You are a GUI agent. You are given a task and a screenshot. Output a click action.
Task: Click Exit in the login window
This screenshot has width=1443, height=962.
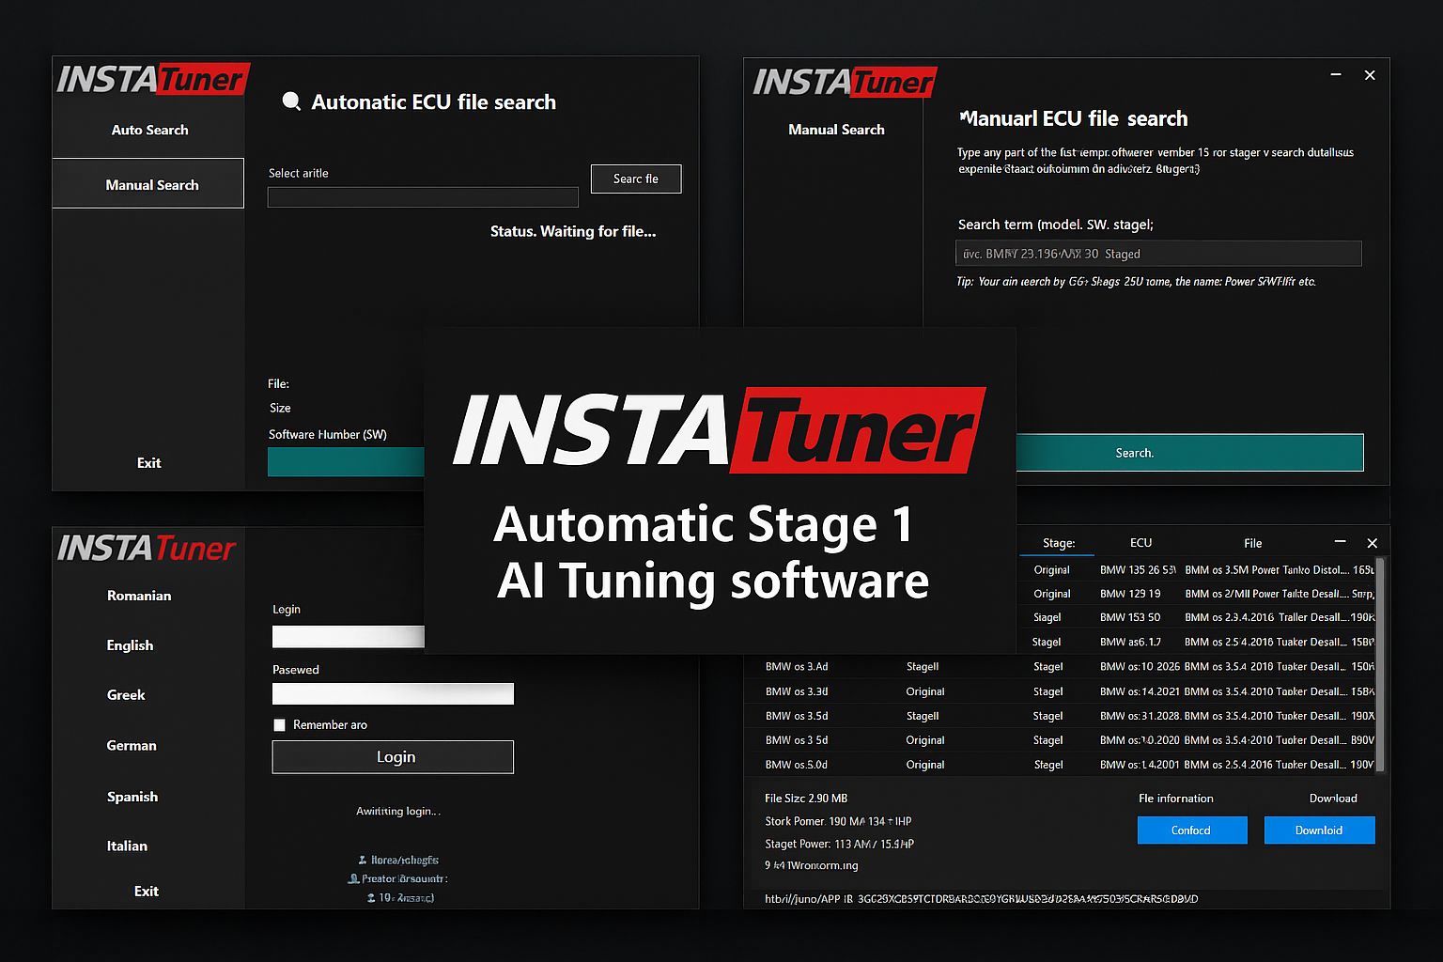tap(146, 892)
